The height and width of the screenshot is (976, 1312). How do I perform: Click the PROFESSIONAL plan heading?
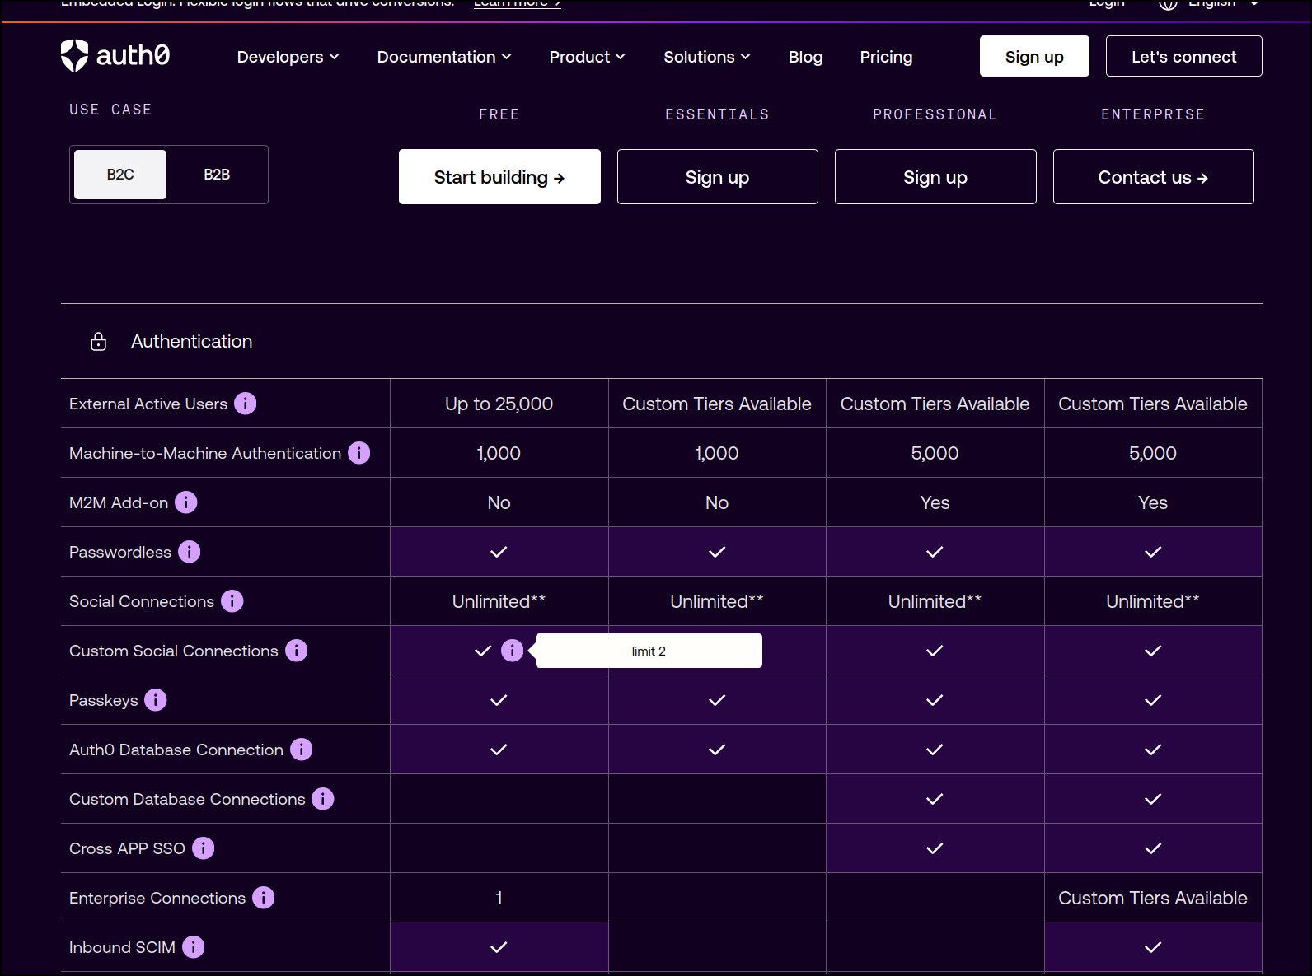coord(935,114)
